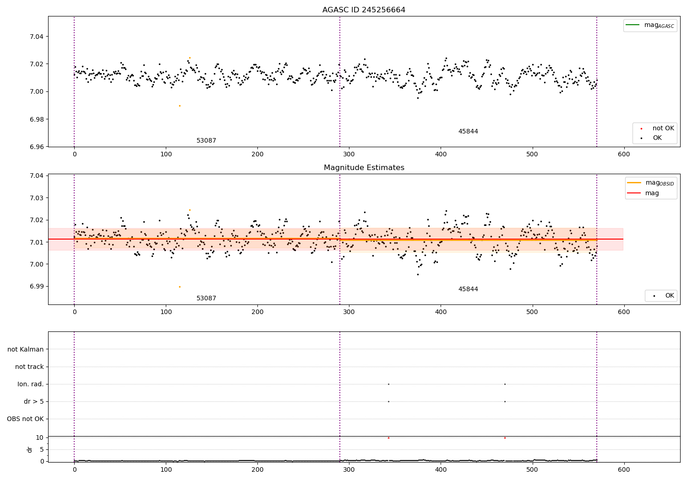The width and height of the screenshot is (687, 480).
Task: Click the first point on the Ion. rad. row
Action: pos(388,384)
